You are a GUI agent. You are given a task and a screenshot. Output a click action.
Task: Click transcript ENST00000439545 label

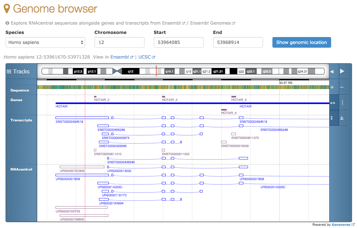pyautogui.click(x=121, y=162)
